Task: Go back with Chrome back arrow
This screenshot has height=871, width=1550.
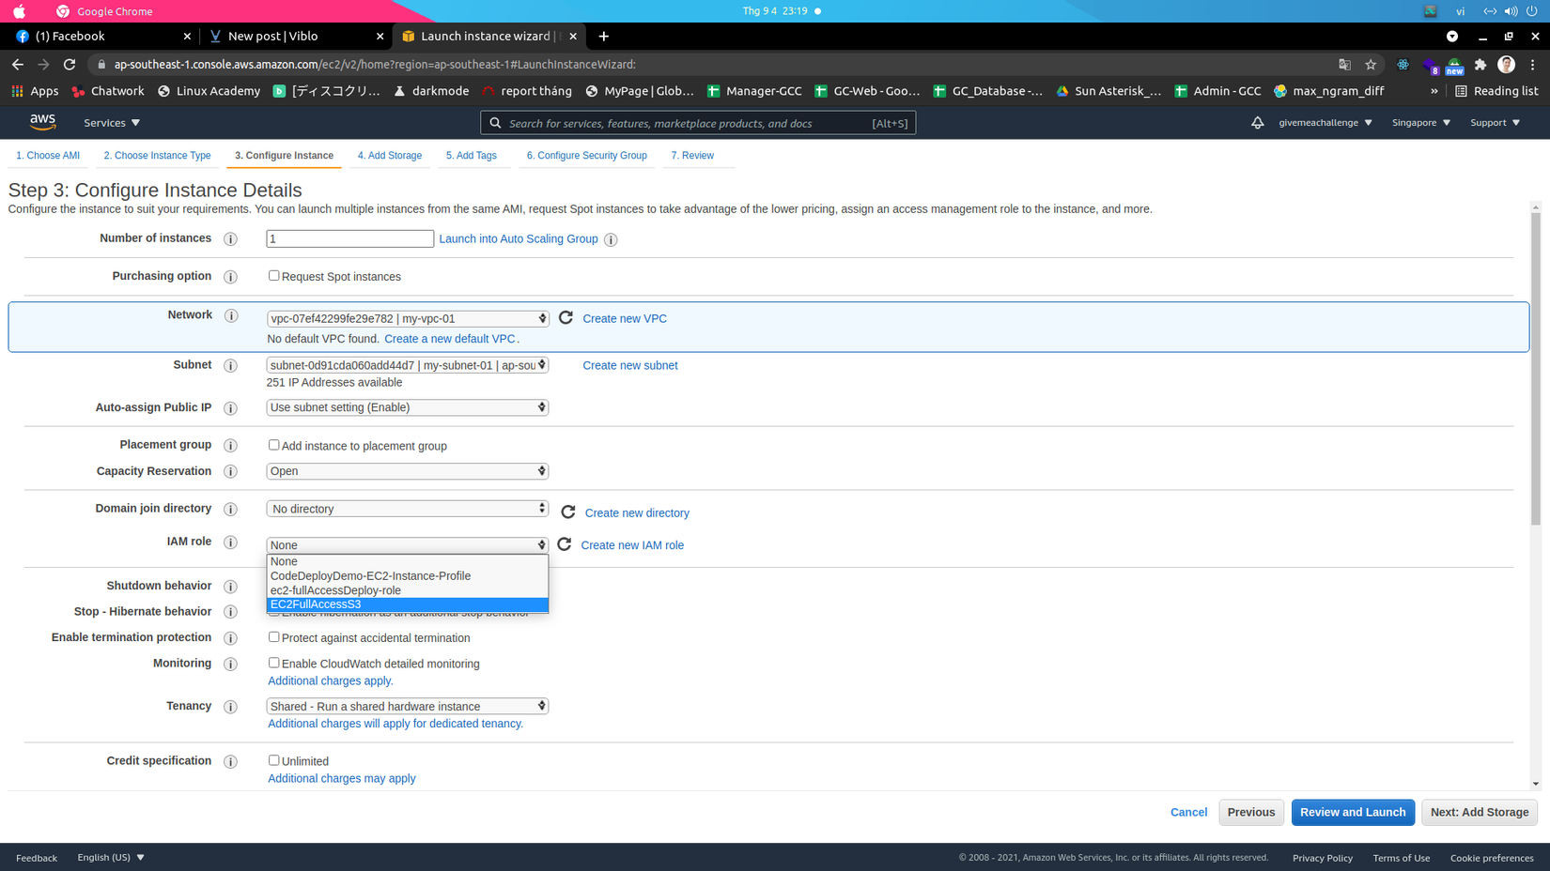Action: tap(18, 64)
